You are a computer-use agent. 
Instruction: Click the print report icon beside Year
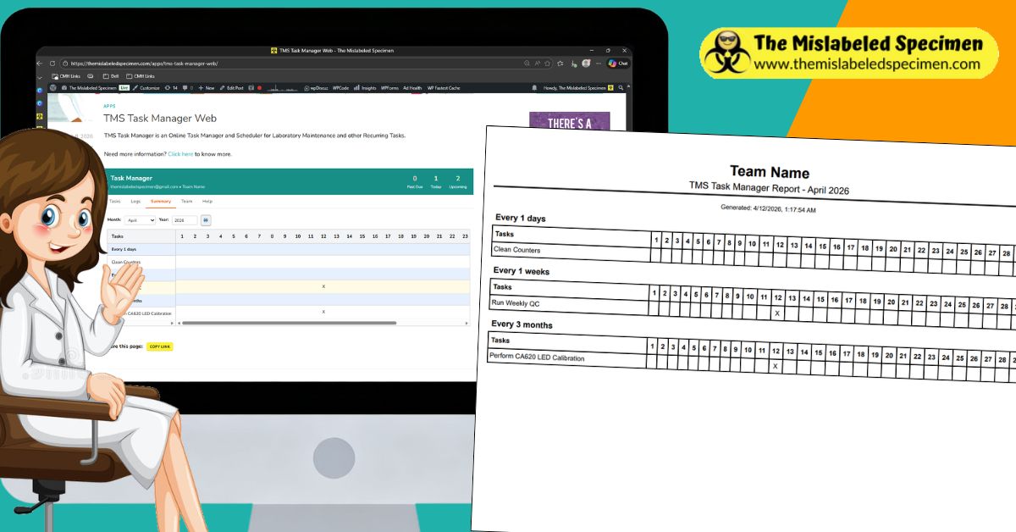click(206, 220)
